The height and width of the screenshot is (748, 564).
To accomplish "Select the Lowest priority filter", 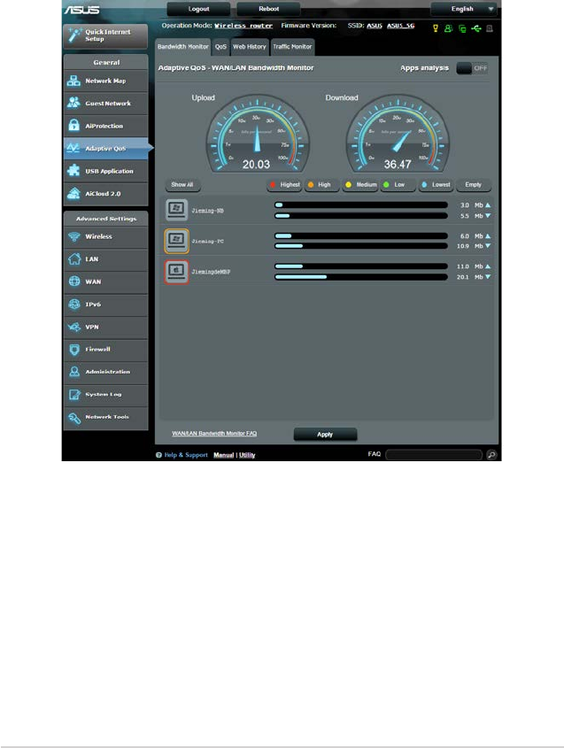I will (x=436, y=185).
